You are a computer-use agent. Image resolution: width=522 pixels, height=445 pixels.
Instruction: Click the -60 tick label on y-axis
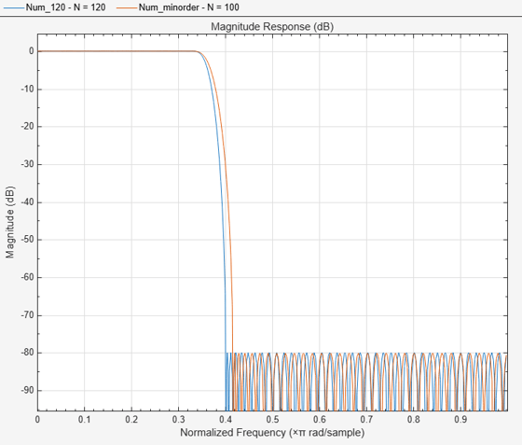pos(27,277)
